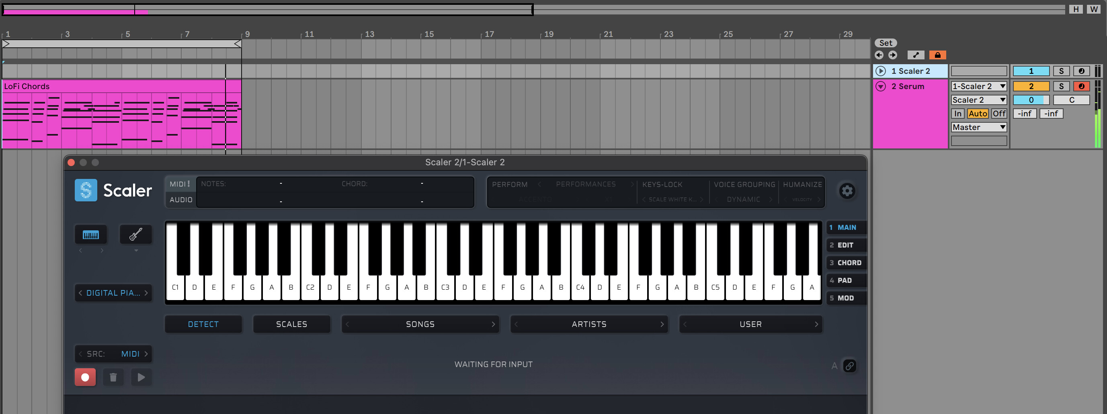1107x414 pixels.
Task: Click the DIGITAL PIA... instrument name
Action: click(113, 293)
